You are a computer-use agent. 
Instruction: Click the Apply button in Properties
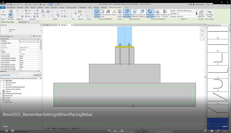(x=37, y=75)
